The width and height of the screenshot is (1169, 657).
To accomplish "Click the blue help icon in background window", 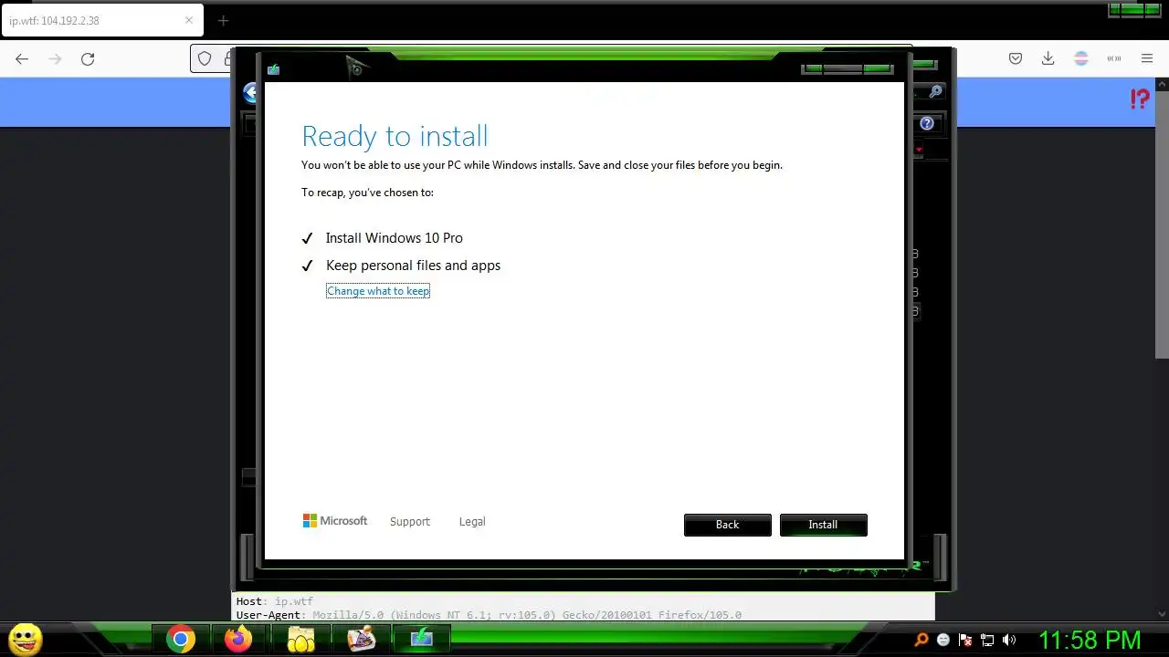I will [x=927, y=123].
